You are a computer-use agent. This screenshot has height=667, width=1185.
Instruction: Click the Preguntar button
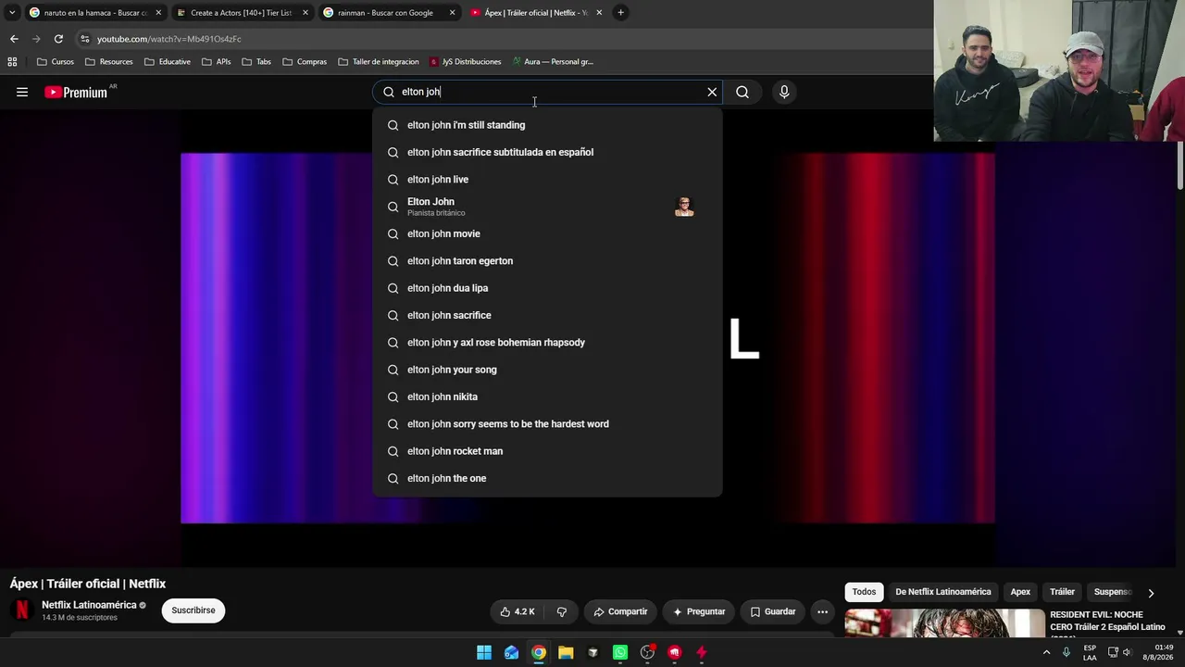699,611
